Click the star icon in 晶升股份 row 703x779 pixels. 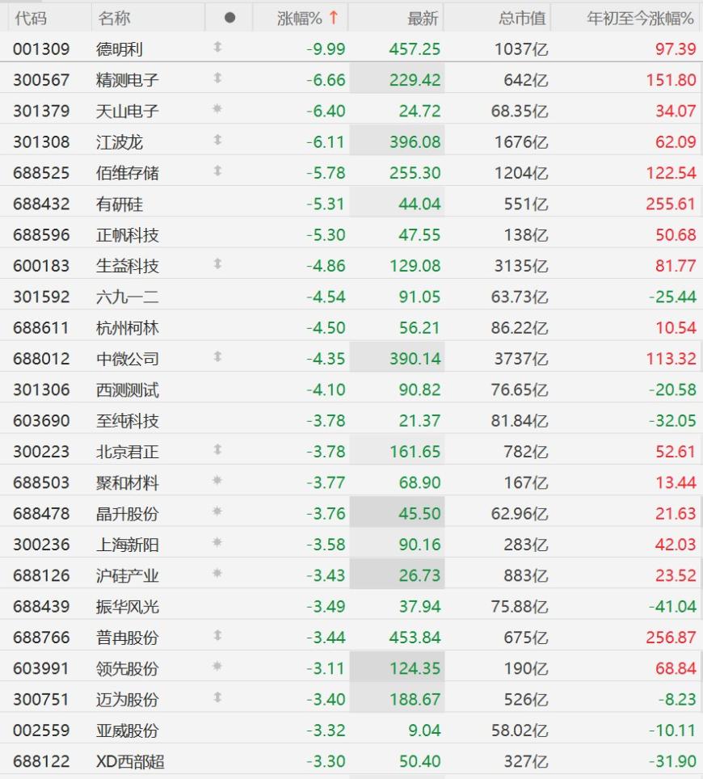click(x=217, y=512)
